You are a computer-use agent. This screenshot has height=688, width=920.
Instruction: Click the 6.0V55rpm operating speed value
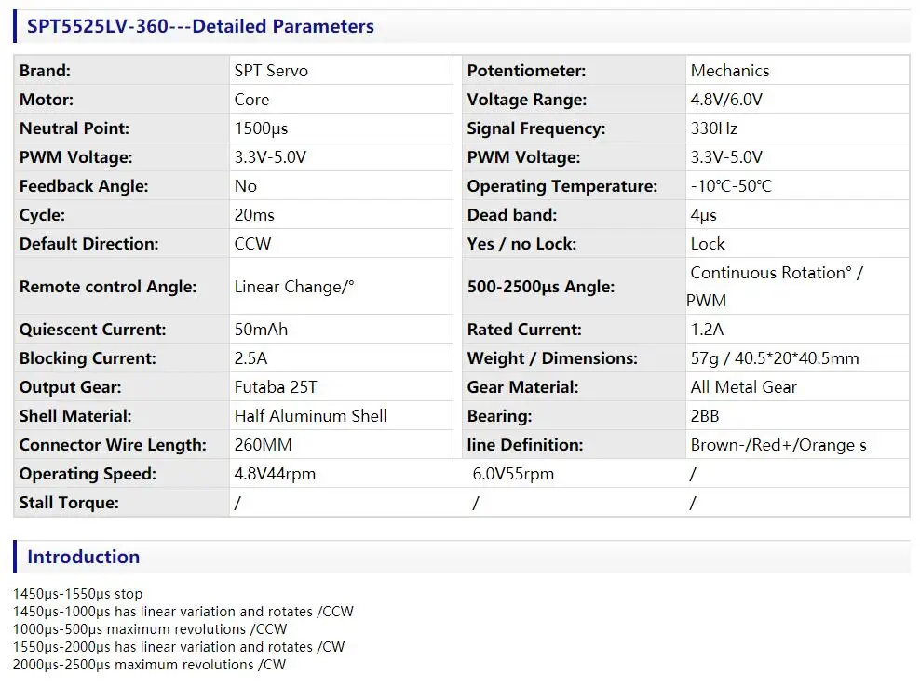pyautogui.click(x=513, y=474)
